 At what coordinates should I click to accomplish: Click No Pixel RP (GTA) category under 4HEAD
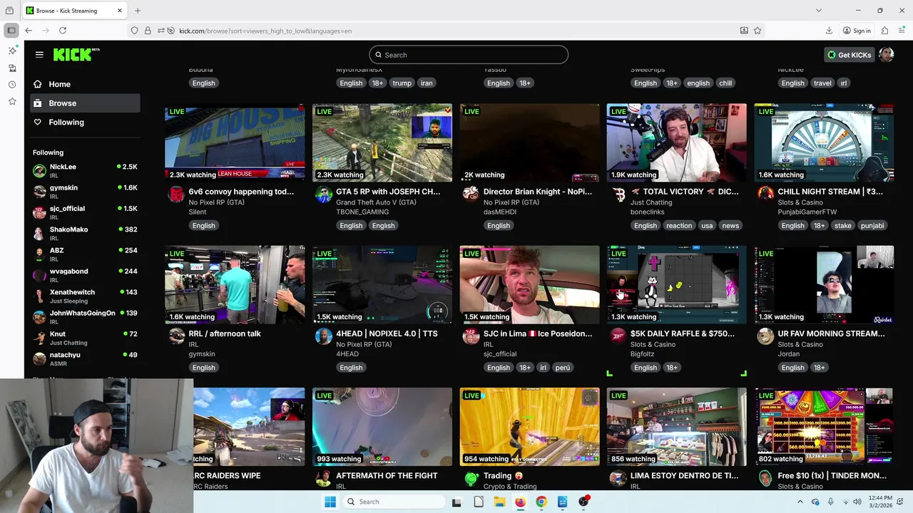(x=364, y=344)
